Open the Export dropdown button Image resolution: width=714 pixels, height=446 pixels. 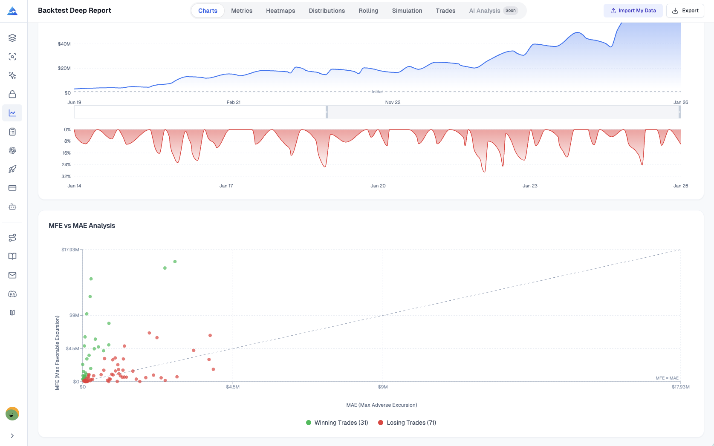[685, 10]
